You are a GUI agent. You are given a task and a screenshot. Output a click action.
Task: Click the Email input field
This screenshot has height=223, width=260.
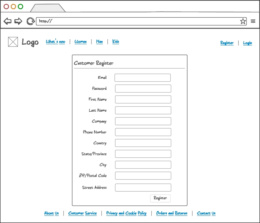click(142, 77)
